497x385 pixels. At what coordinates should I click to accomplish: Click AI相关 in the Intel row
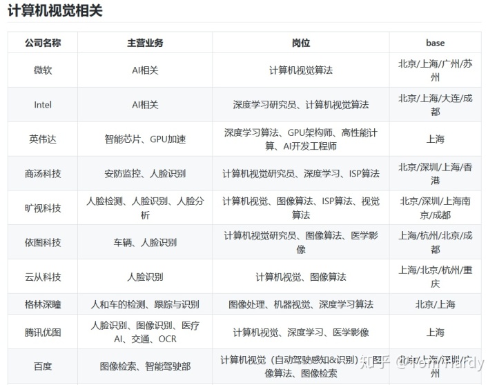(x=145, y=105)
